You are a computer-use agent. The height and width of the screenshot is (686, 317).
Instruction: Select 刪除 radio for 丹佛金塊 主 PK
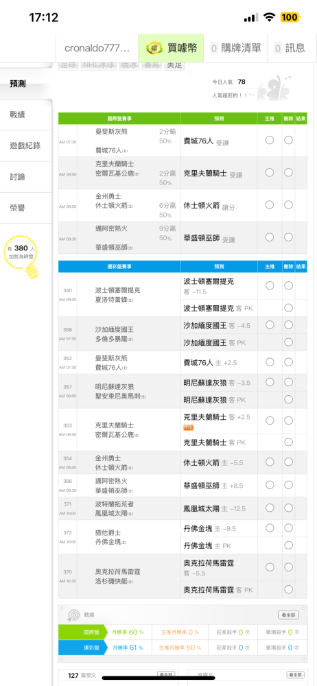[x=288, y=545]
